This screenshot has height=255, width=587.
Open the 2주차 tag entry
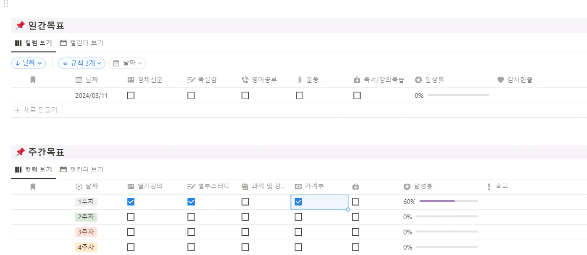pyautogui.click(x=86, y=217)
